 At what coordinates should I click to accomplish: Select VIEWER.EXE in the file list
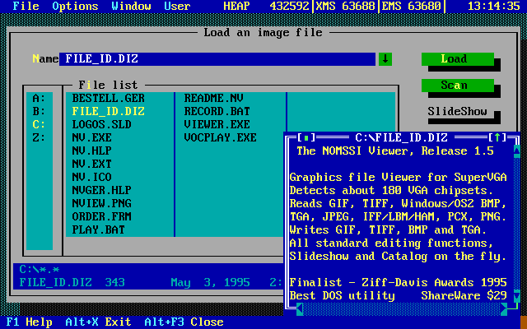(x=217, y=124)
